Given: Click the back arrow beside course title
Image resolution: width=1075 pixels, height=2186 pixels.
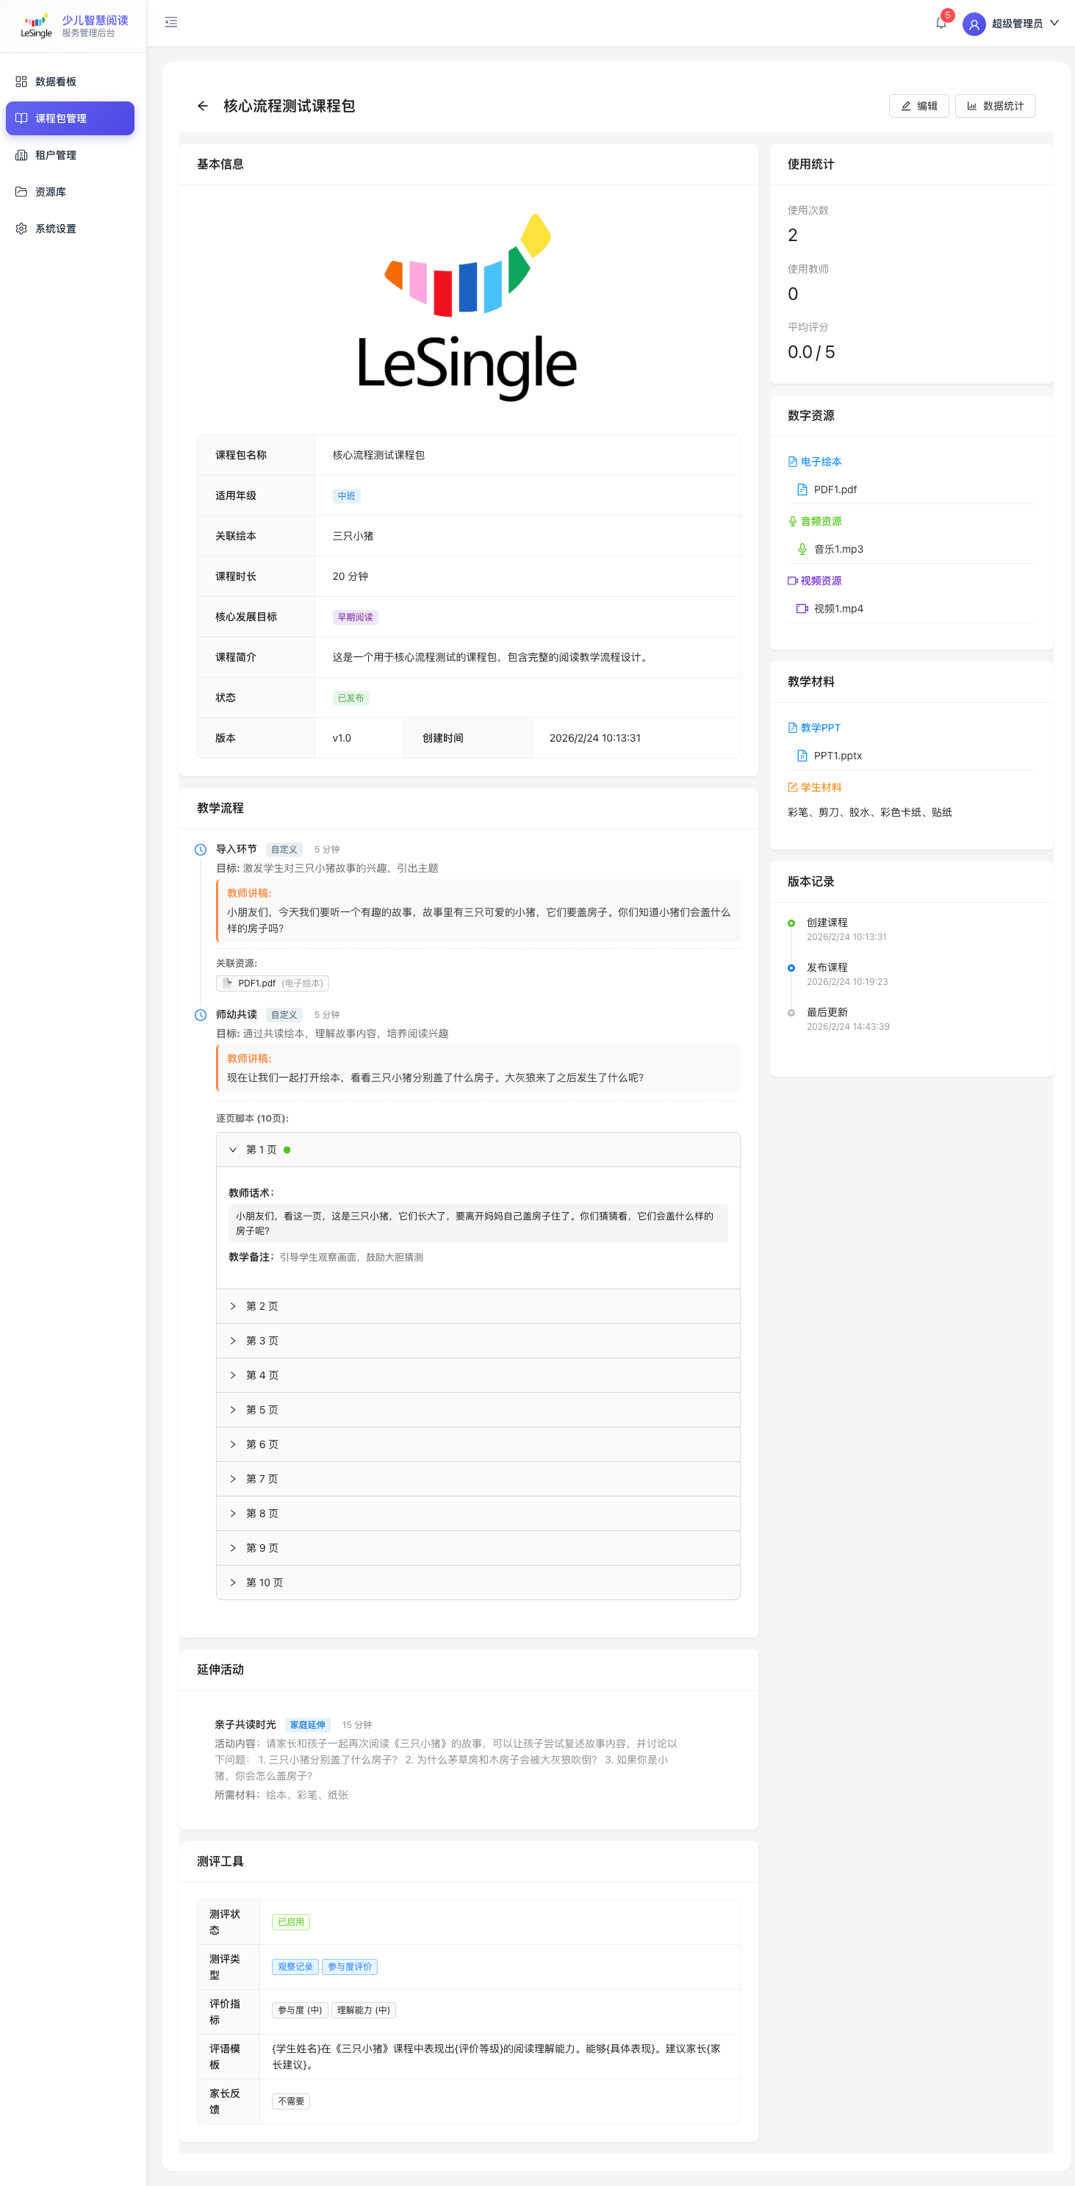Looking at the screenshot, I should point(202,106).
